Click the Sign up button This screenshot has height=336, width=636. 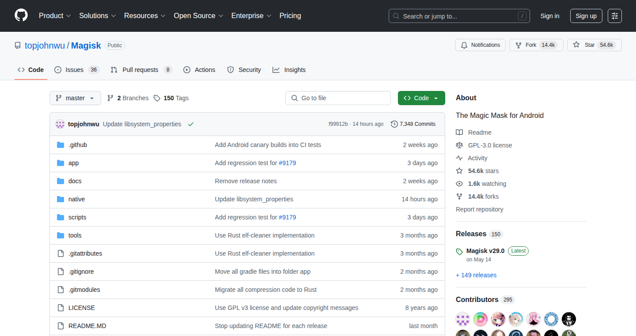coord(586,16)
